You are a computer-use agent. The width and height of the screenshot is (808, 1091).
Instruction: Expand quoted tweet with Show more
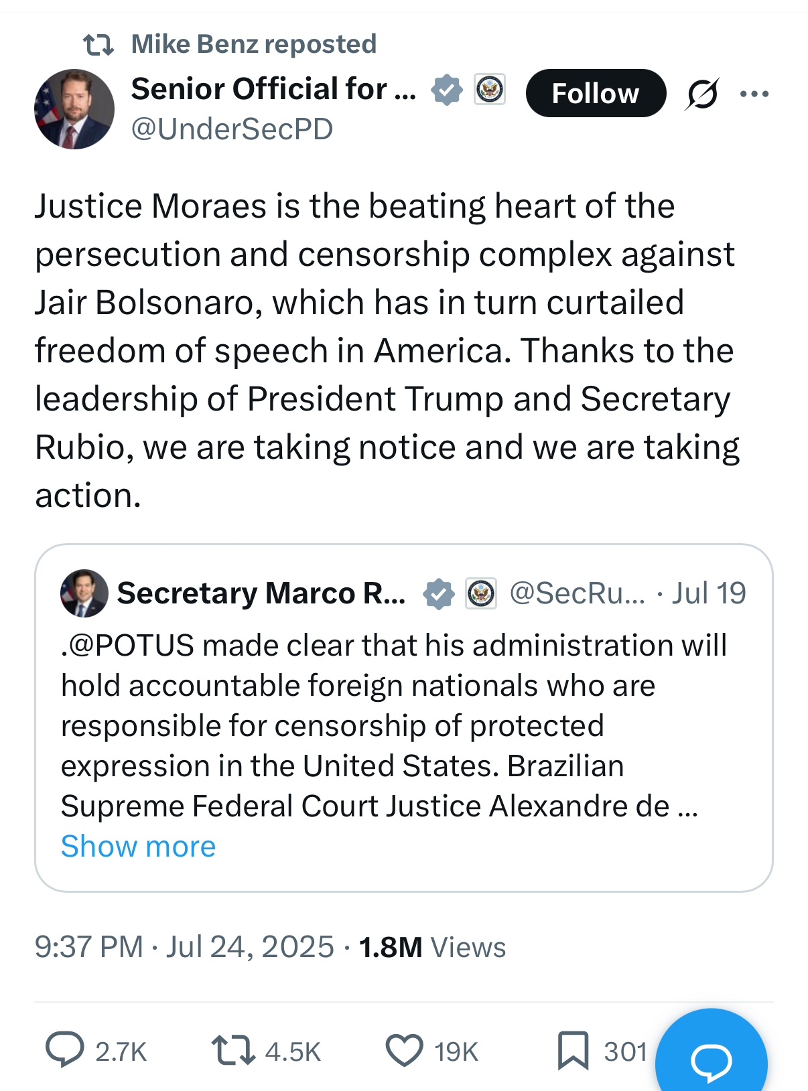coord(139,846)
